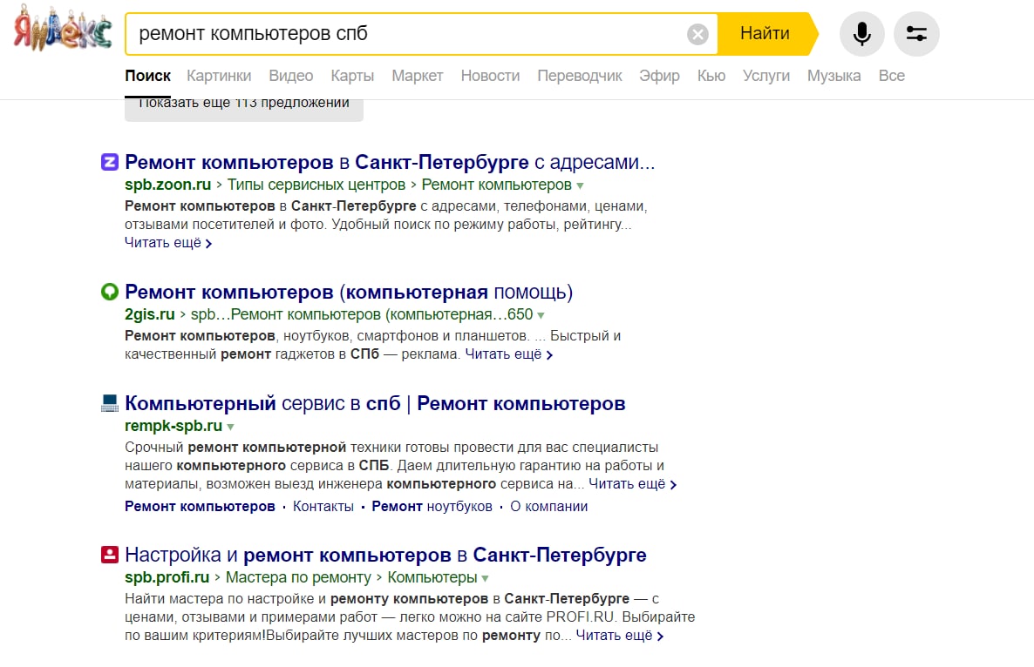Open the Маркет tab
The width and height of the screenshot is (1034, 667).
click(x=418, y=76)
